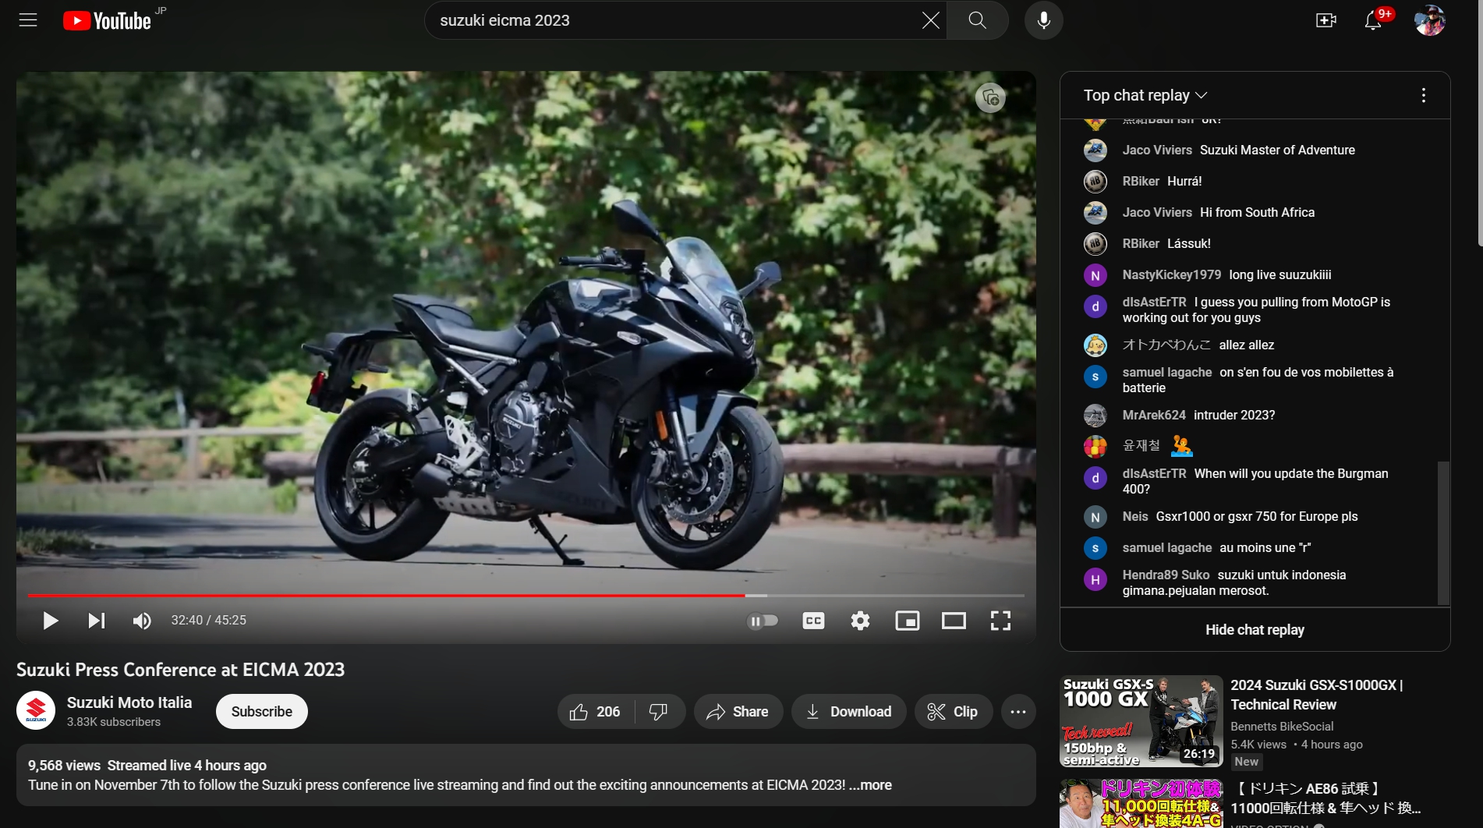Open the 'ドリキン AE86 試乗' video title
This screenshot has height=828, width=1483.
tap(1326, 798)
